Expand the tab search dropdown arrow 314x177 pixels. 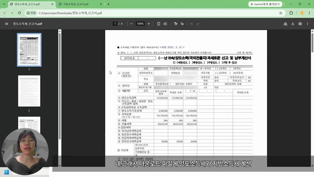pos(4,4)
